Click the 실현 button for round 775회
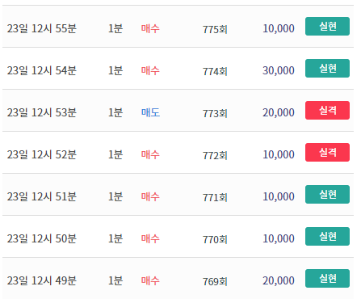Viewport: 361px width, 299px height. tap(327, 27)
